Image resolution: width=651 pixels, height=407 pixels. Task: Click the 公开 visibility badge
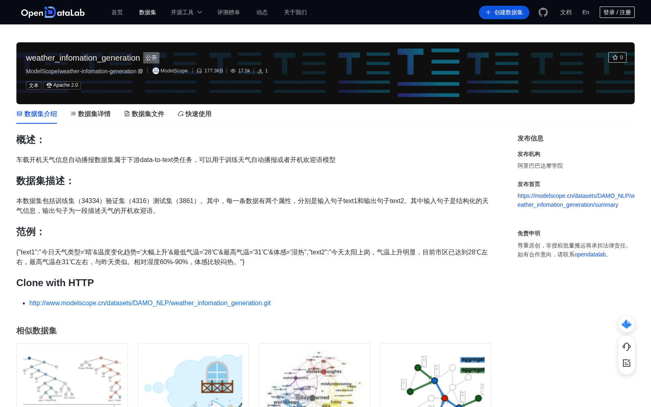151,58
